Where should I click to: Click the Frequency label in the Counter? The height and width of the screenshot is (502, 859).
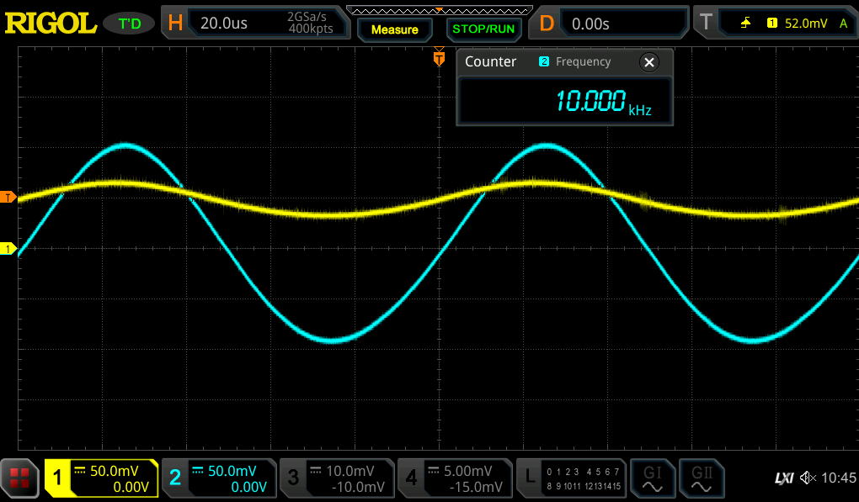583,61
